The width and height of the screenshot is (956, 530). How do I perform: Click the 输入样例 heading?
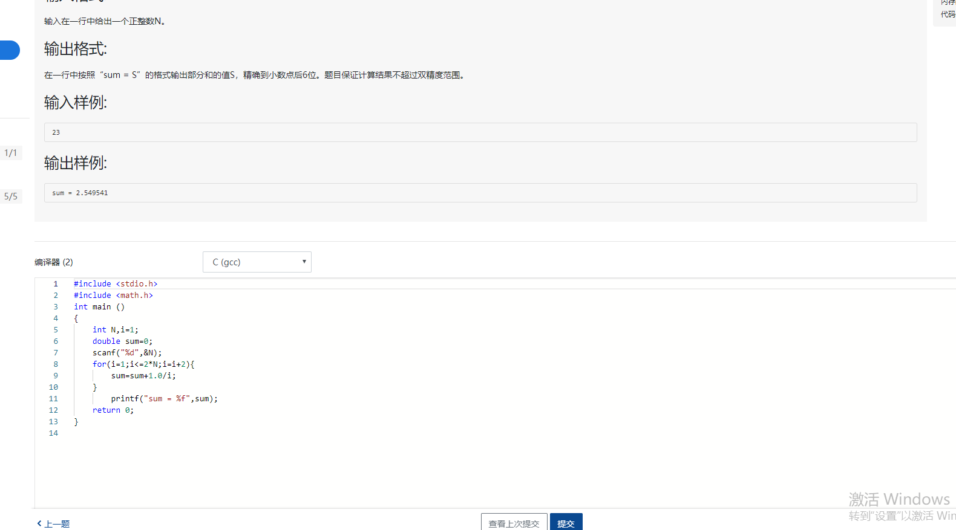76,103
